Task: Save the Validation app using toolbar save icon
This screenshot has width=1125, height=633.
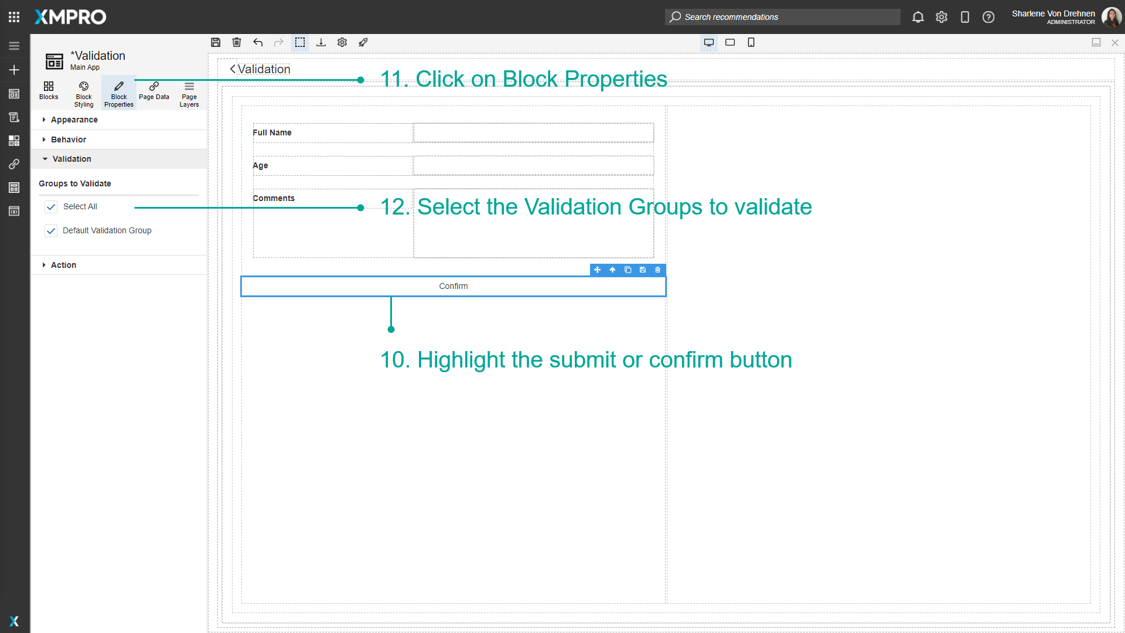Action: tap(216, 42)
